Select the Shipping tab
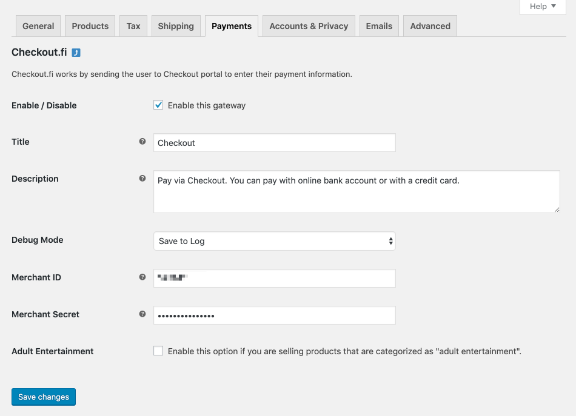Image resolution: width=576 pixels, height=416 pixels. [176, 26]
